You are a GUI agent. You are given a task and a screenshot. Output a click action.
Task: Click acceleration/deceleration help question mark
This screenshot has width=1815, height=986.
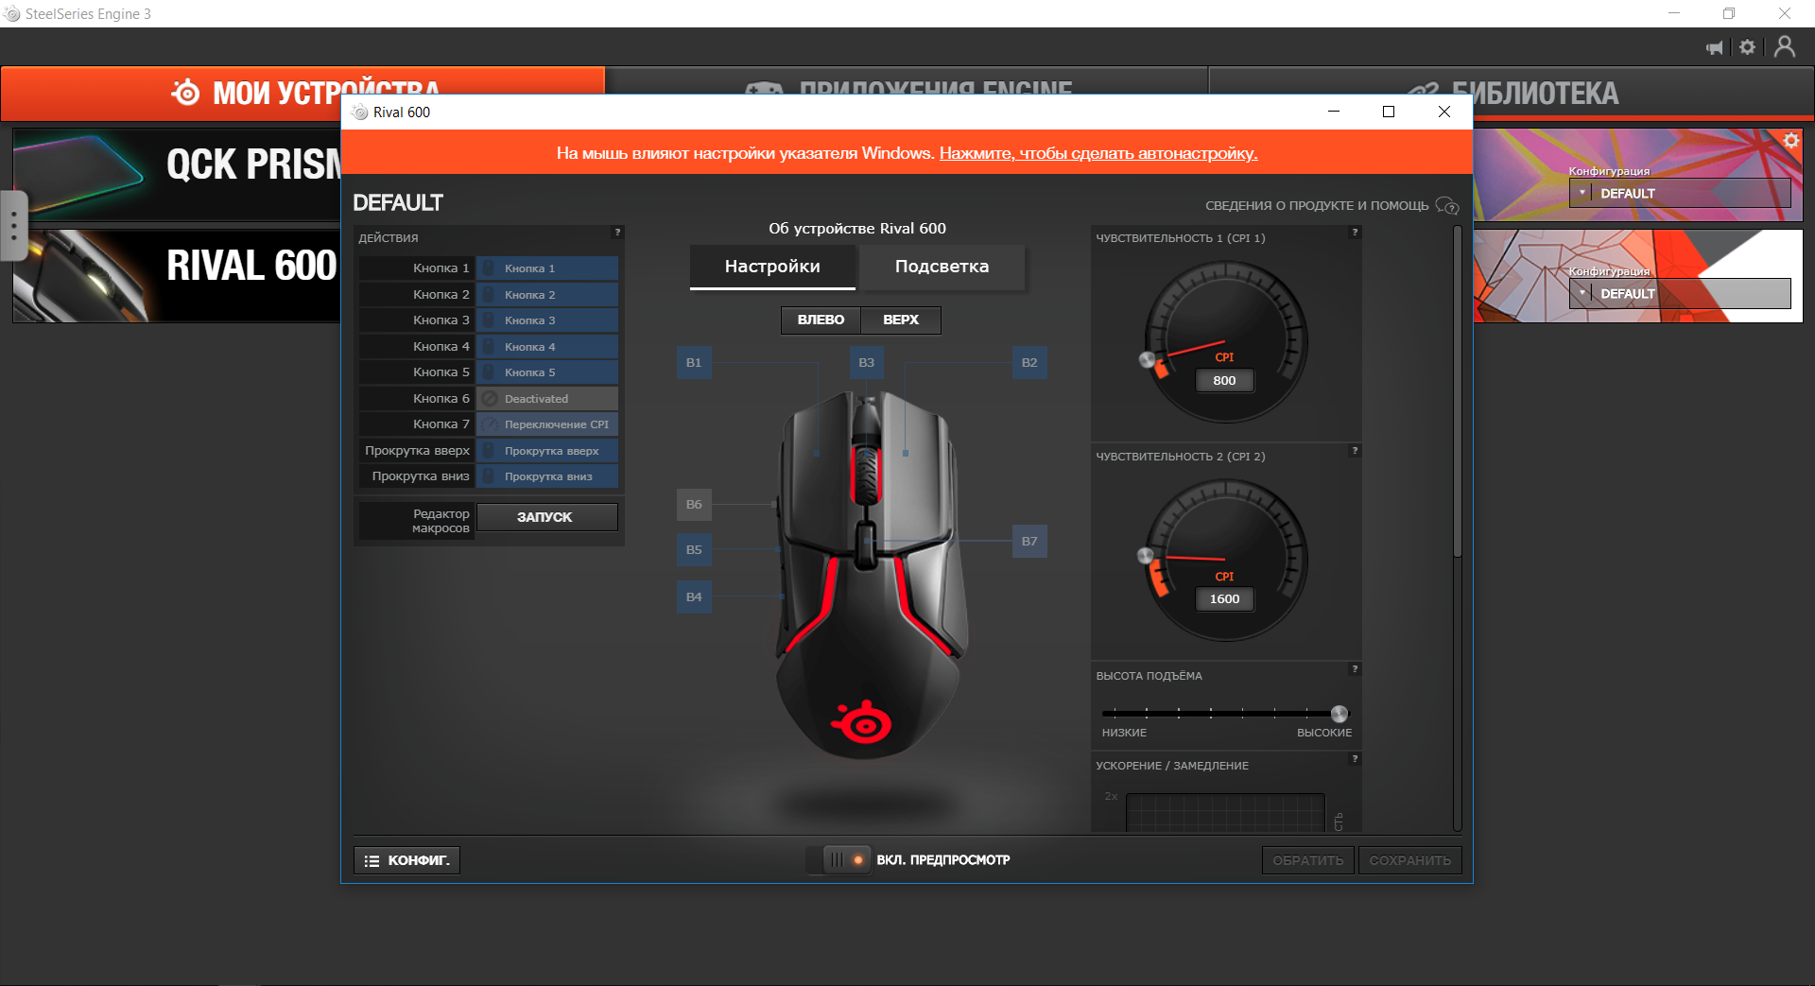(x=1355, y=759)
